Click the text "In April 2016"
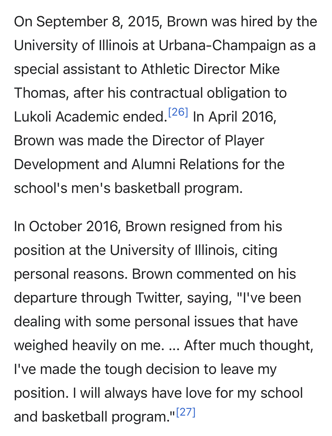The height and width of the screenshot is (436, 332). point(234,117)
